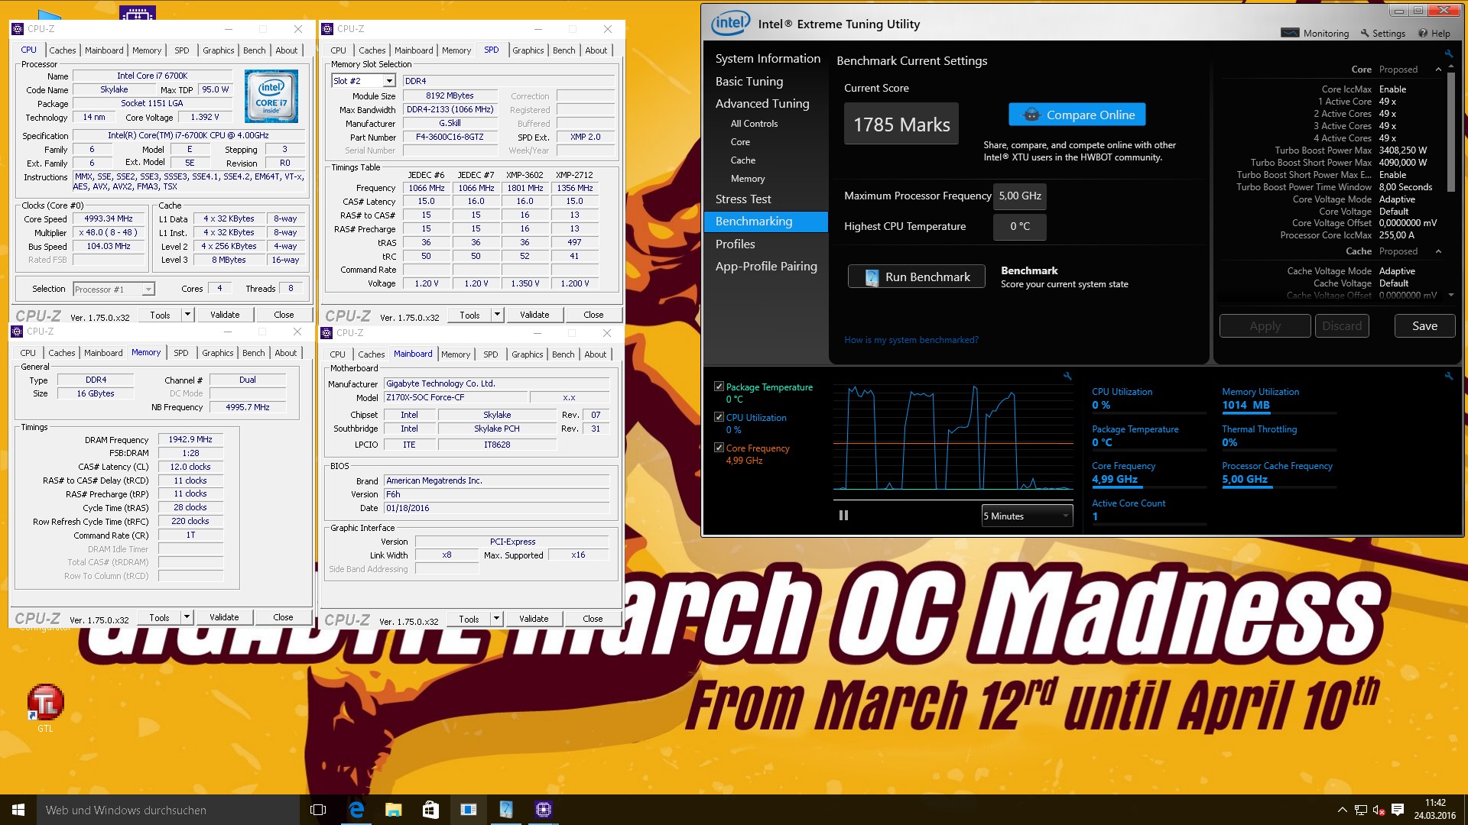
Task: Switch to Caches tab in top-left CPU-Z
Action: point(62,50)
